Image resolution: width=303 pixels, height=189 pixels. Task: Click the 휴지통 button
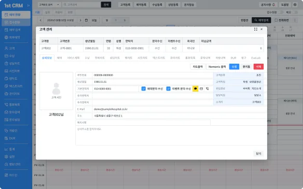(246, 67)
